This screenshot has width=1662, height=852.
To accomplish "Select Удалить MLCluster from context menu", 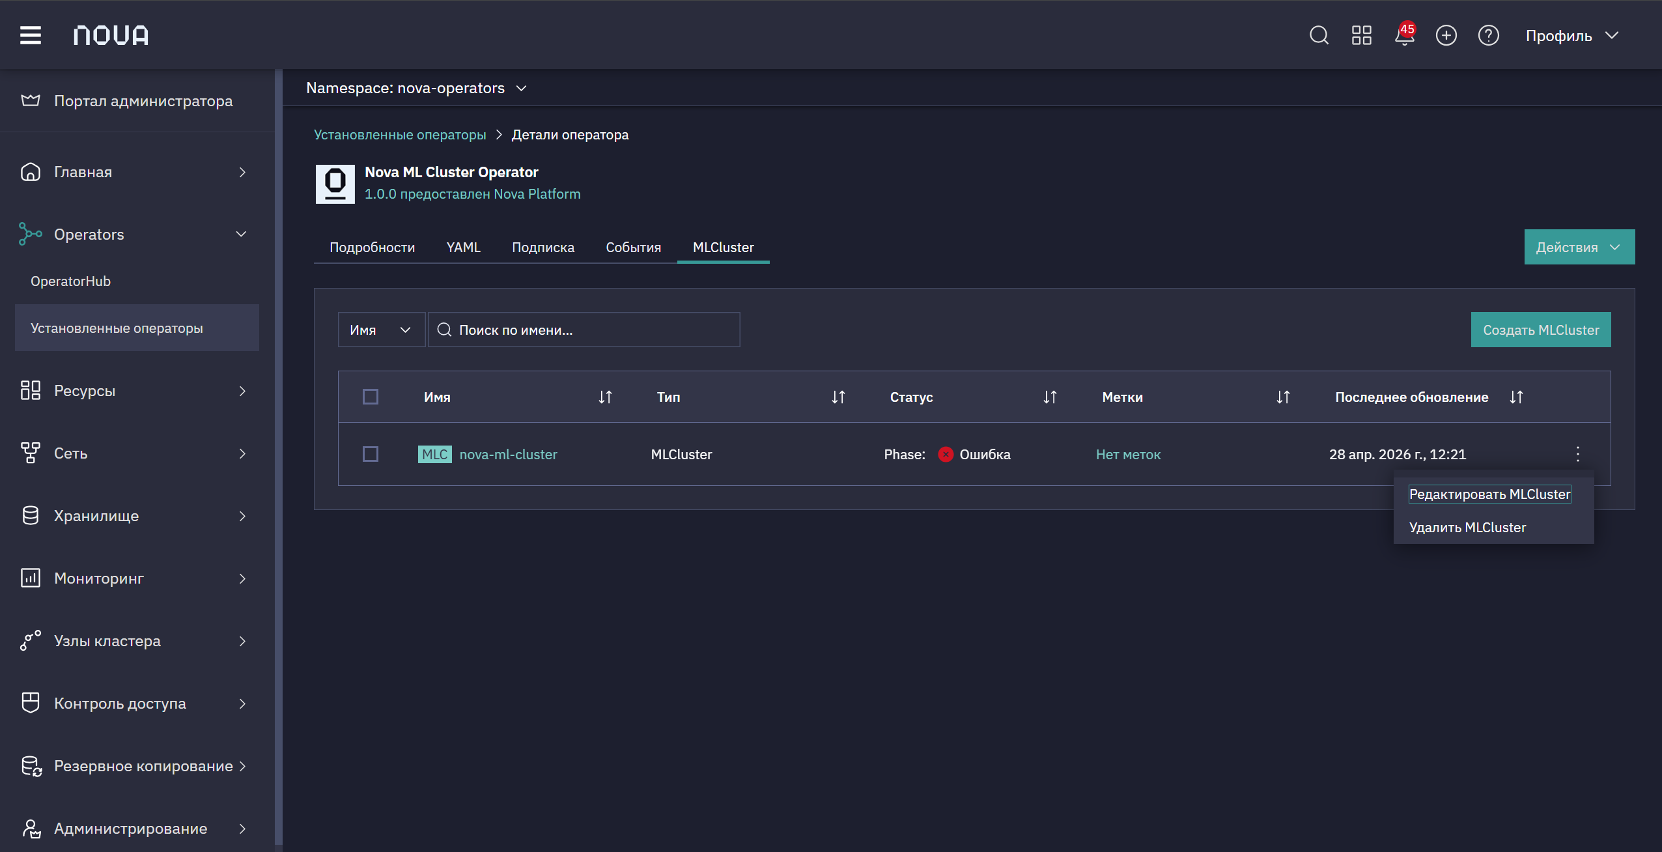I will pos(1467,528).
